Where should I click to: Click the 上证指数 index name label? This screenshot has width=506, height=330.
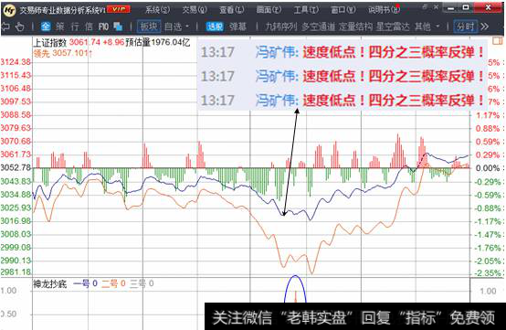[50, 42]
